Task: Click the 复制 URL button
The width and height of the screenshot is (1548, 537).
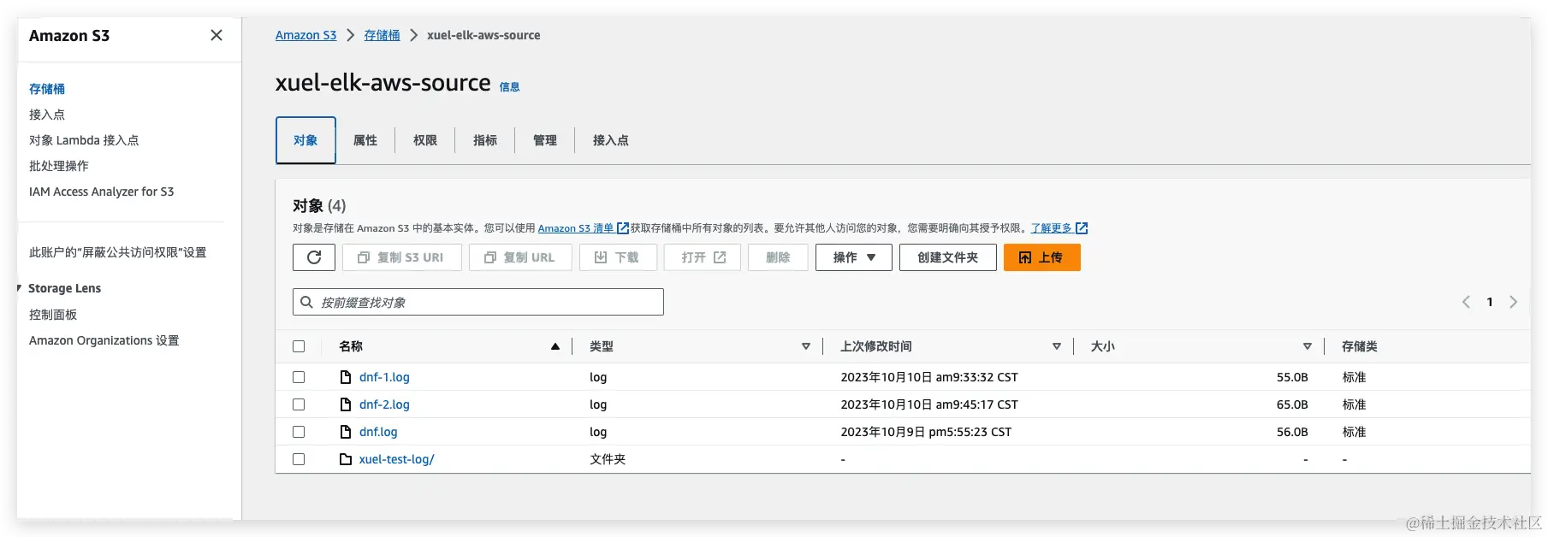Action: click(x=520, y=257)
